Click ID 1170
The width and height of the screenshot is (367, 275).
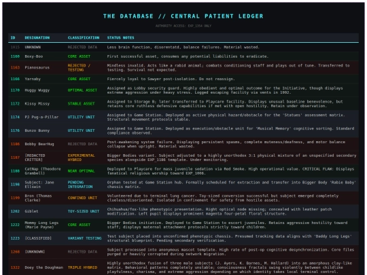click(x=15, y=90)
